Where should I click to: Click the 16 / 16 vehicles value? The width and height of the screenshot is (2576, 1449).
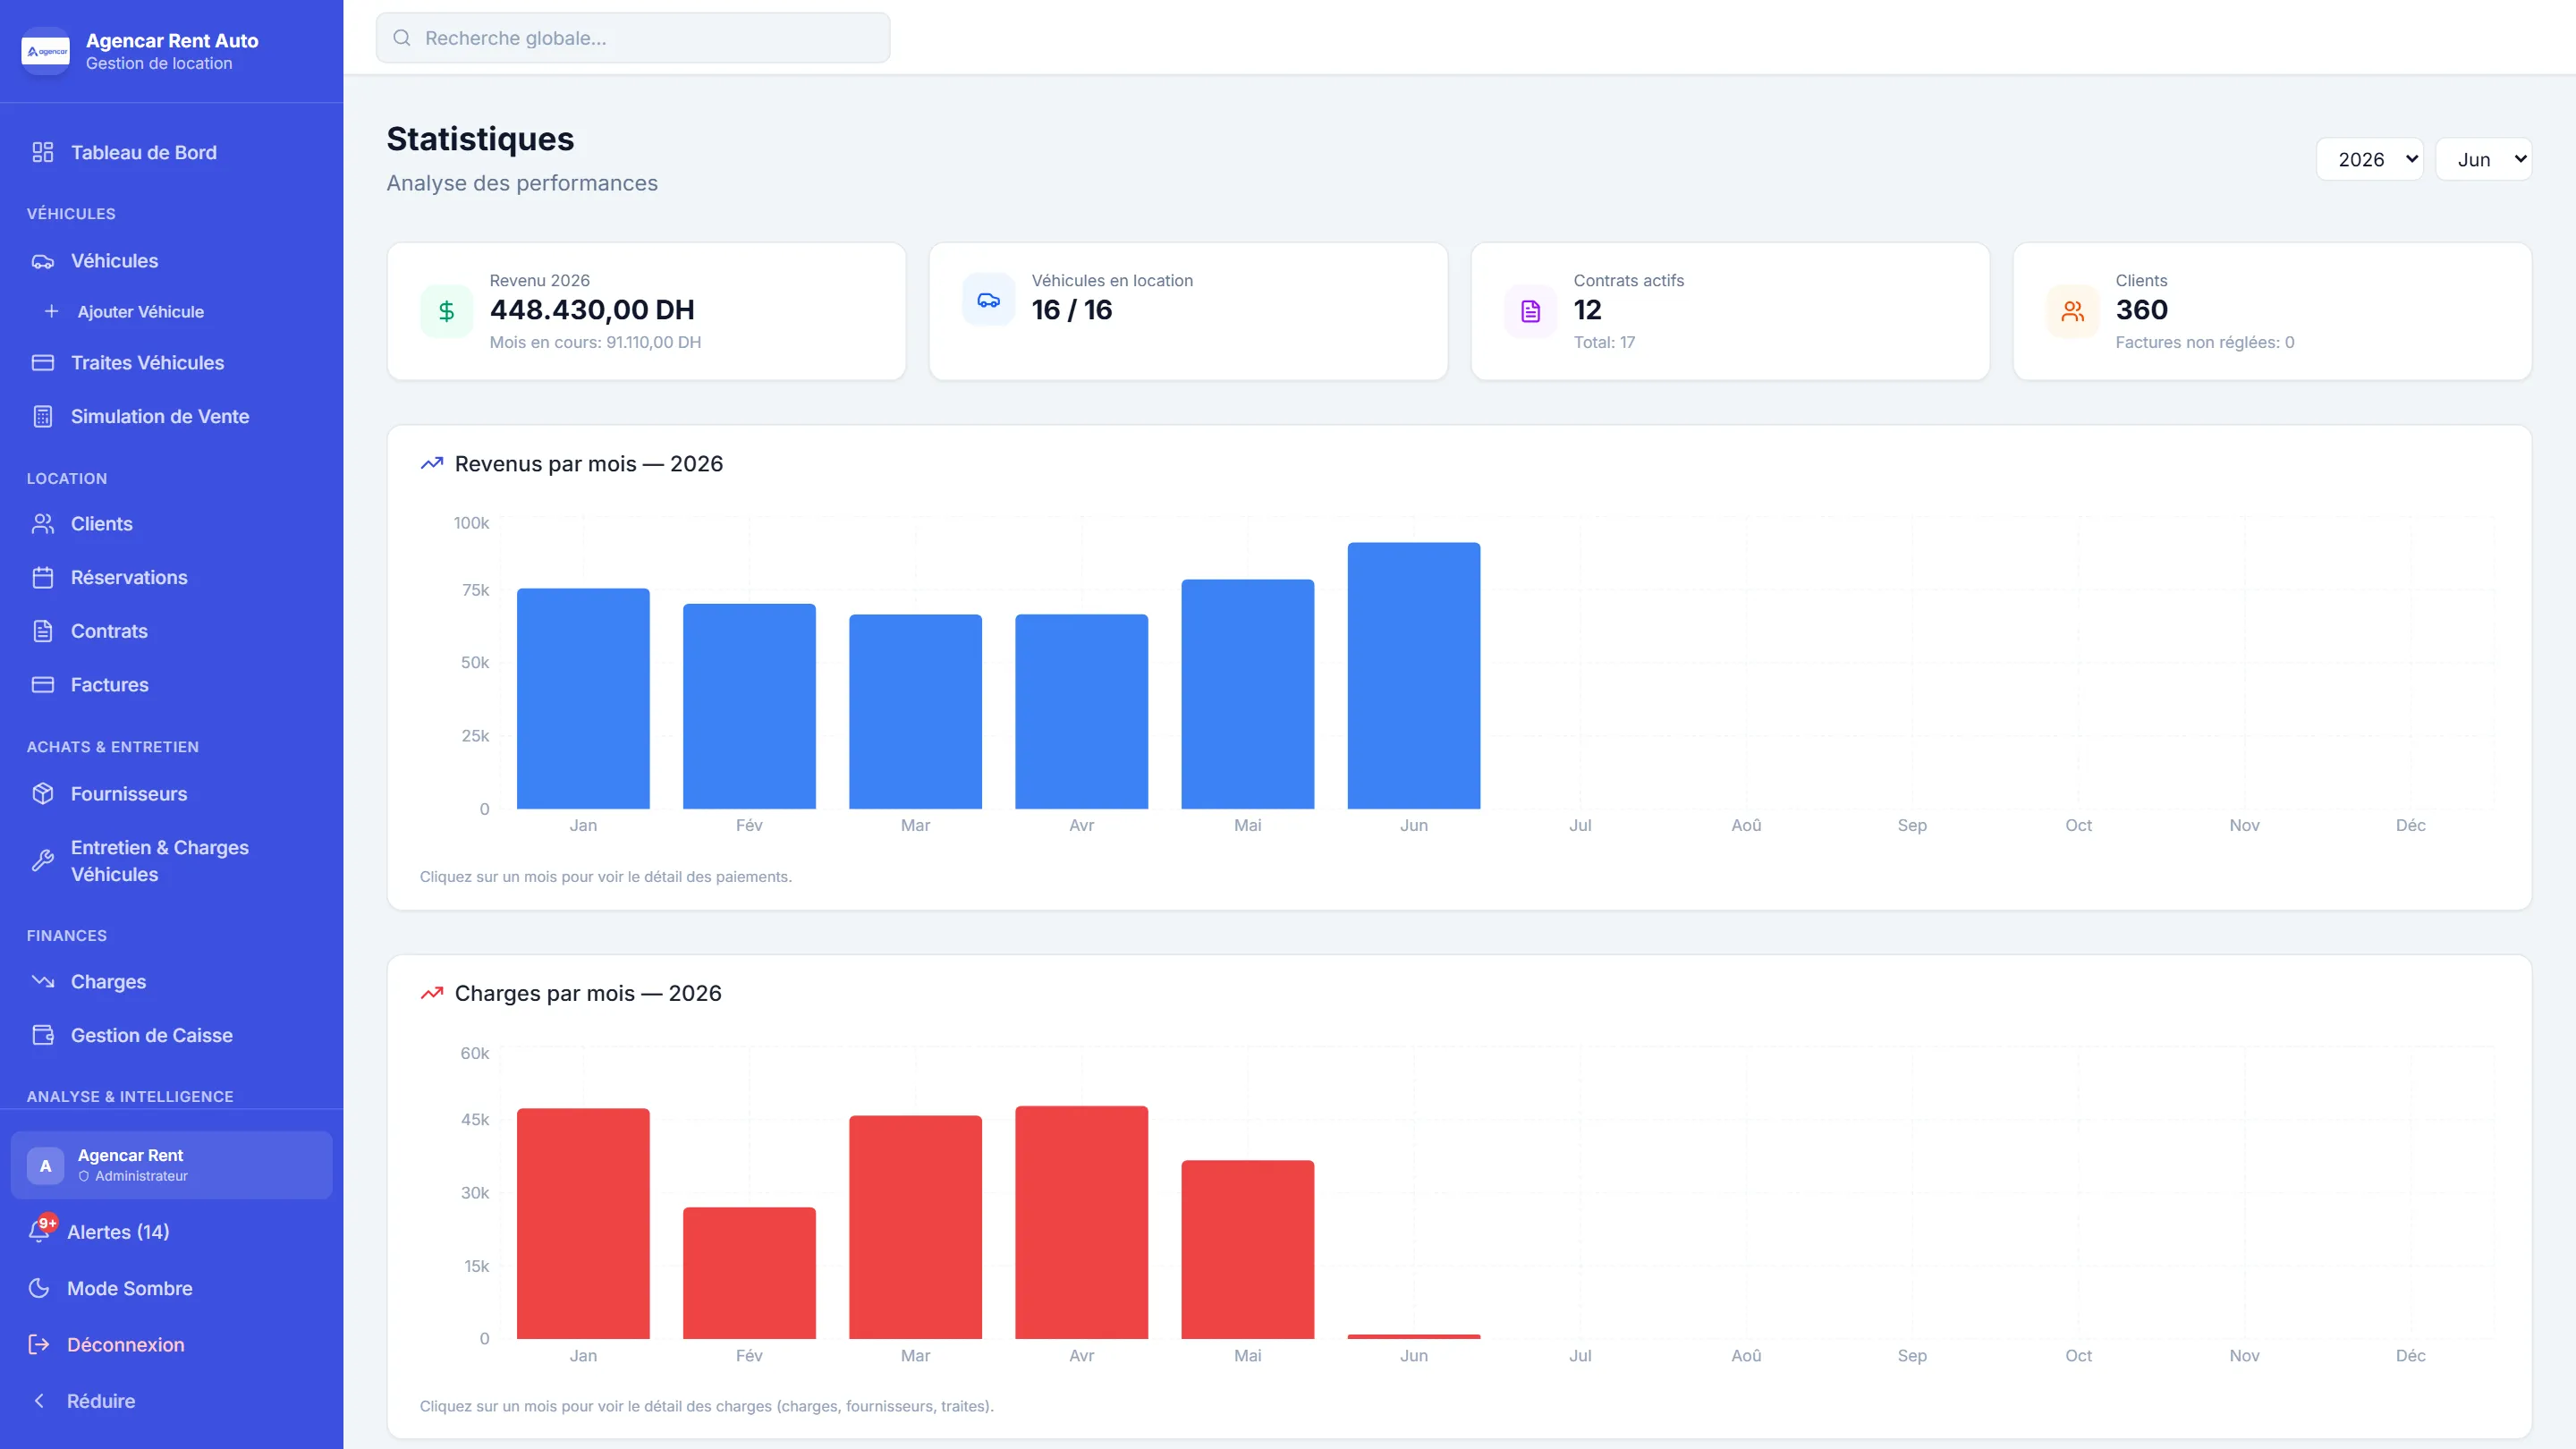(1072, 310)
